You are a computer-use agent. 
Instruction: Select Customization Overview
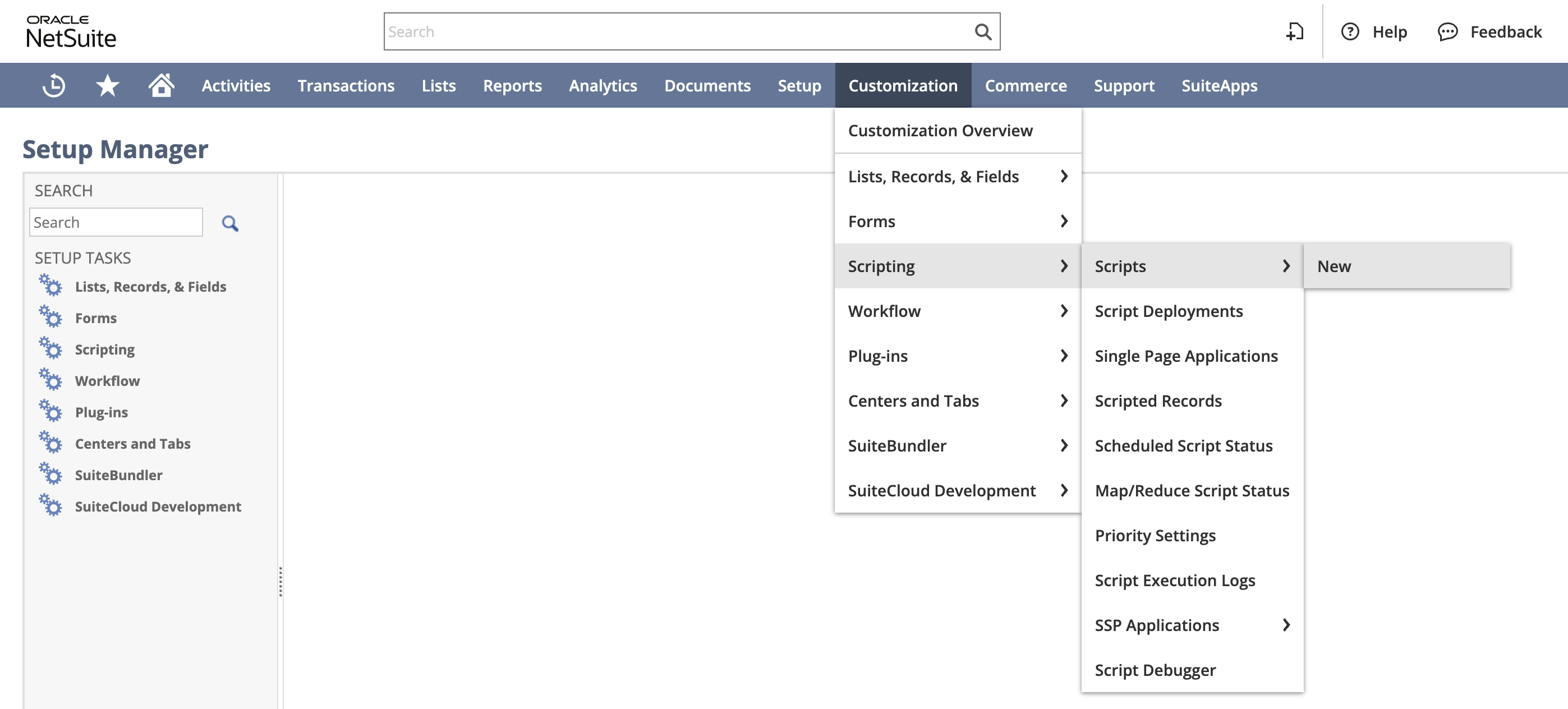click(940, 130)
